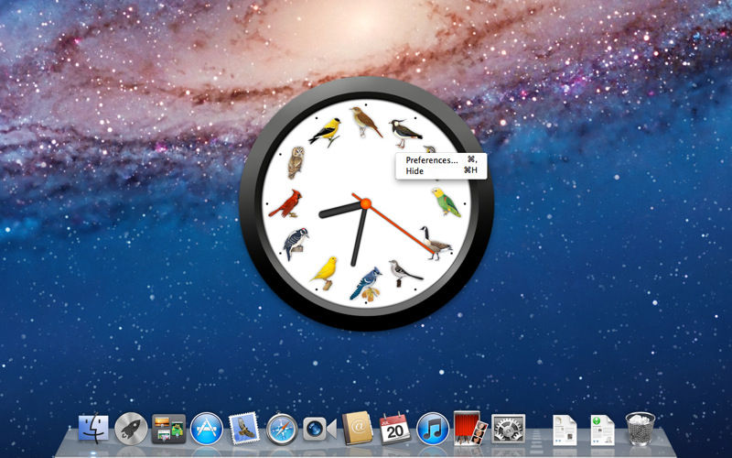The width and height of the screenshot is (732, 458).
Task: Open the Downloads document stack with green arrow
Action: point(602,430)
